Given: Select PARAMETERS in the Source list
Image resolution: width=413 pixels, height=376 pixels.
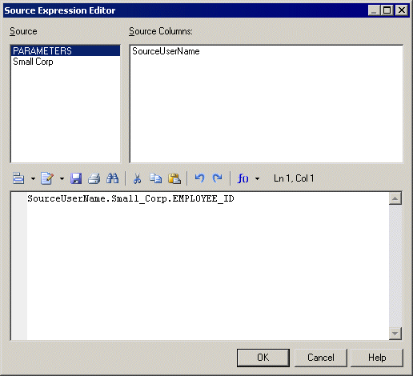Looking at the screenshot, I should 66,50.
